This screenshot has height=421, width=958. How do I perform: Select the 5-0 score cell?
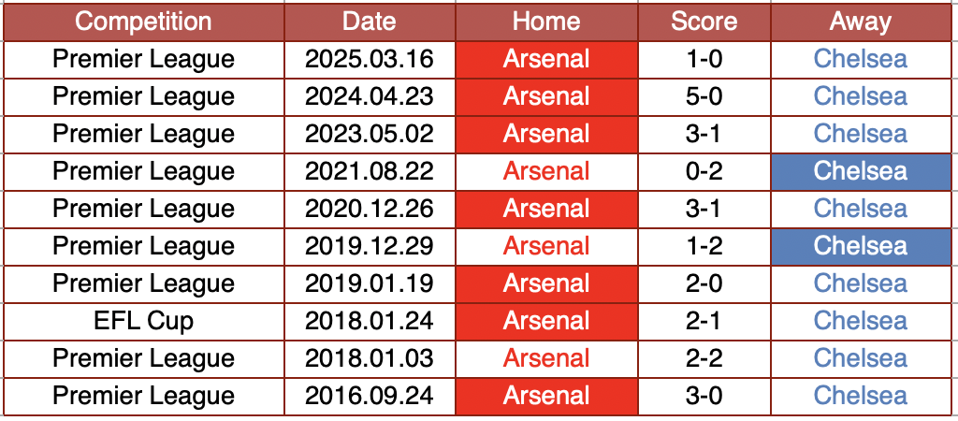[x=704, y=96]
